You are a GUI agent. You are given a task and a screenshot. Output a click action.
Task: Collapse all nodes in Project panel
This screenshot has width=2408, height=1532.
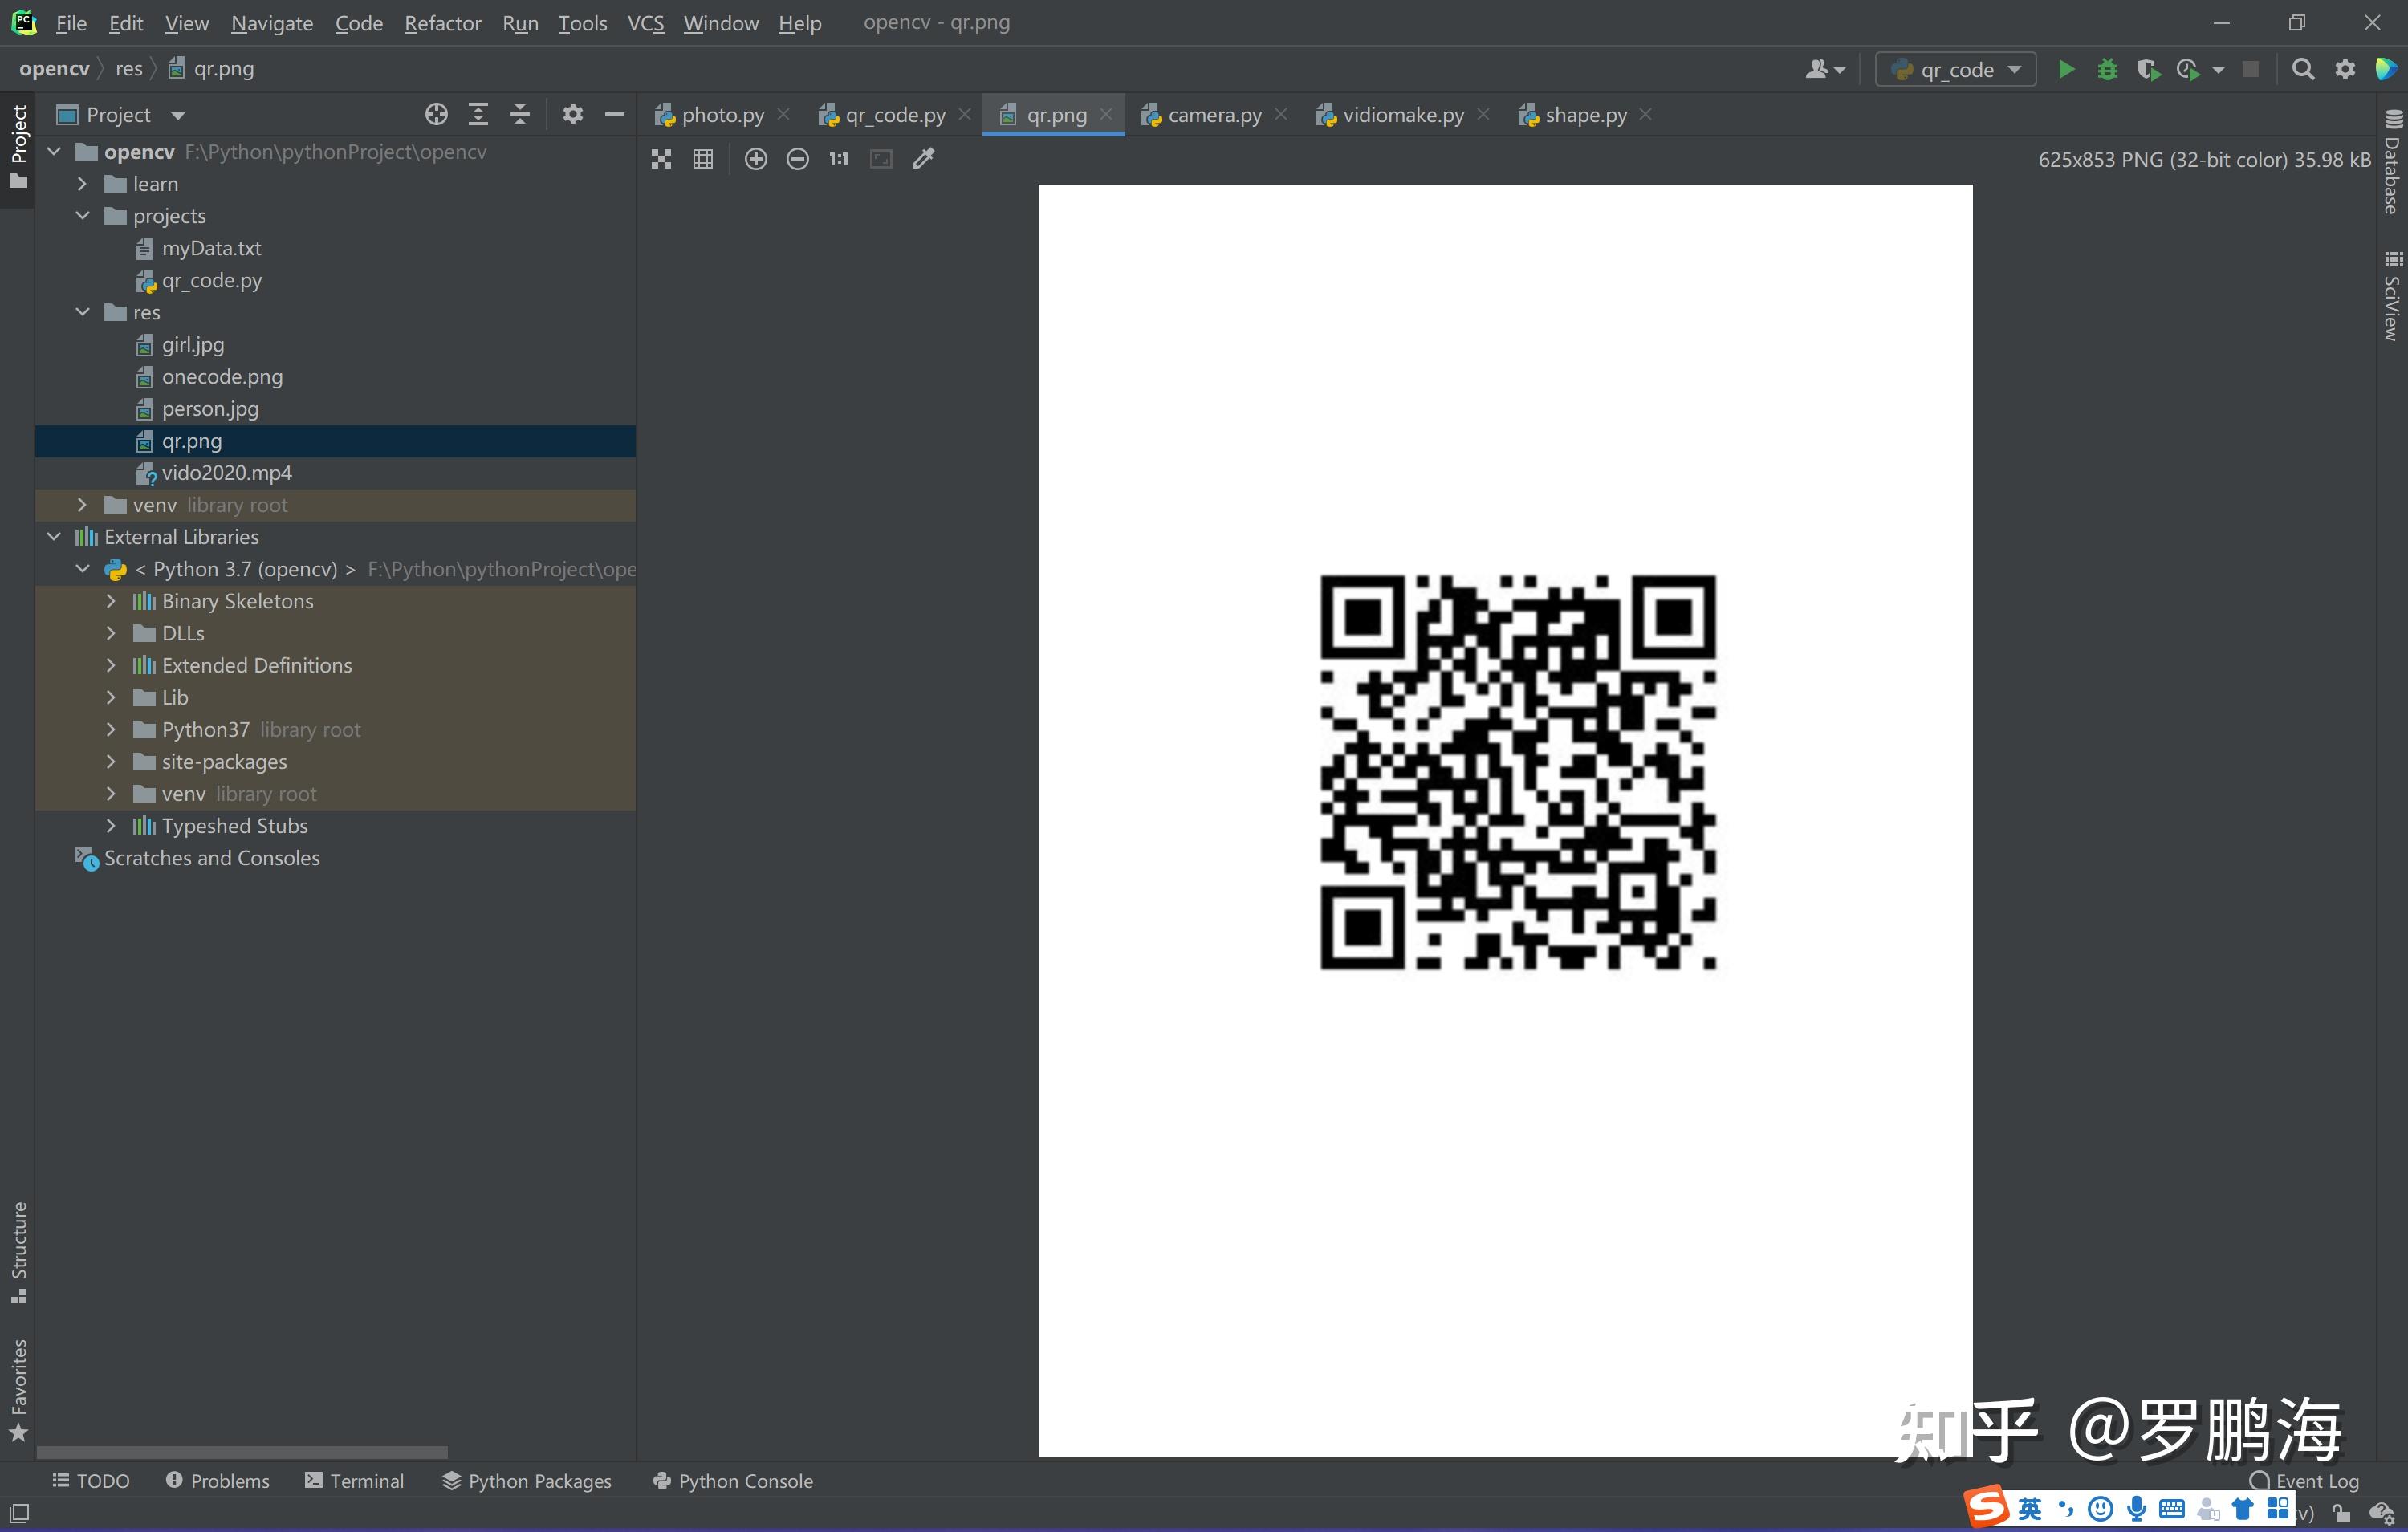coord(520,115)
